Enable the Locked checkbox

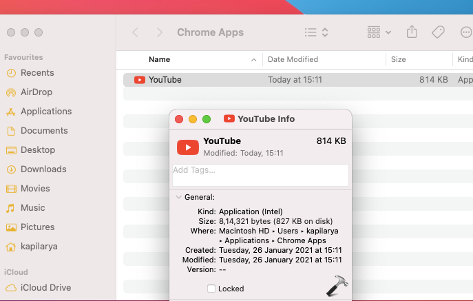(211, 289)
